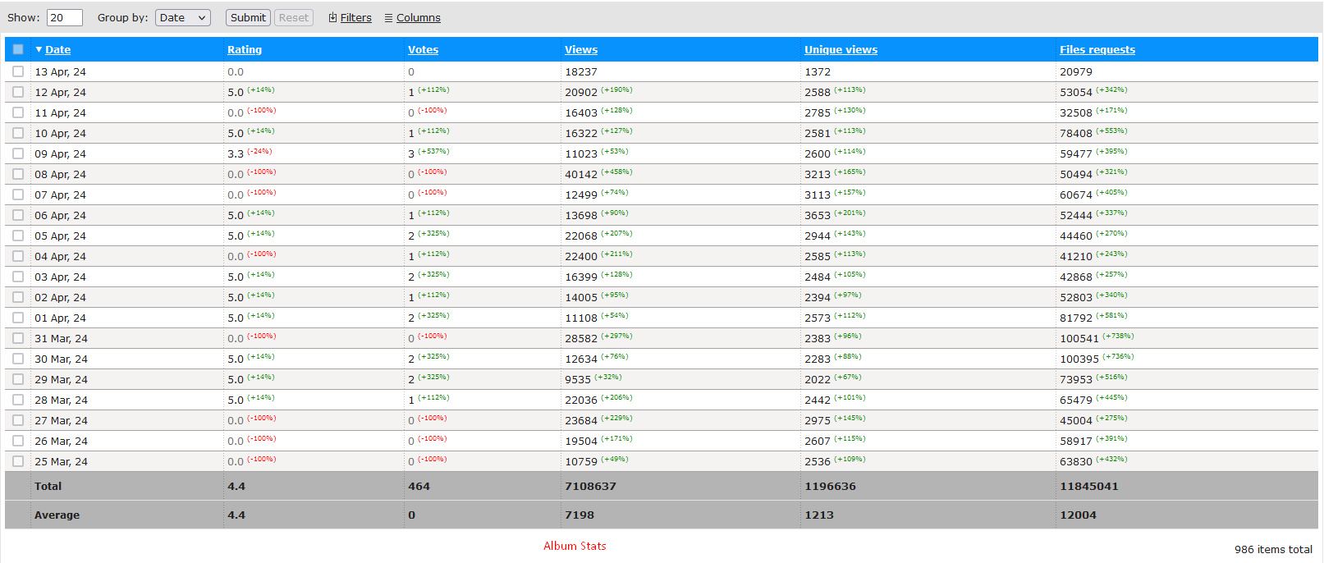Select the 25 Mar, 24 row checkbox

[x=18, y=461]
